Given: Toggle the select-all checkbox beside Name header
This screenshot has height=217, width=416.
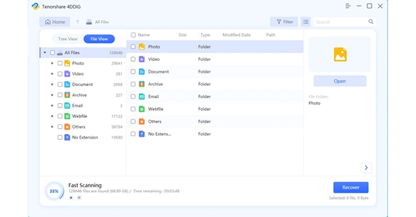Looking at the screenshot, I should point(133,35).
